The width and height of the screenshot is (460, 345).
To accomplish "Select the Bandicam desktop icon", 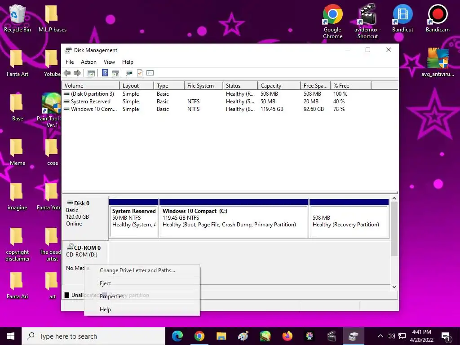I will tap(438, 18).
